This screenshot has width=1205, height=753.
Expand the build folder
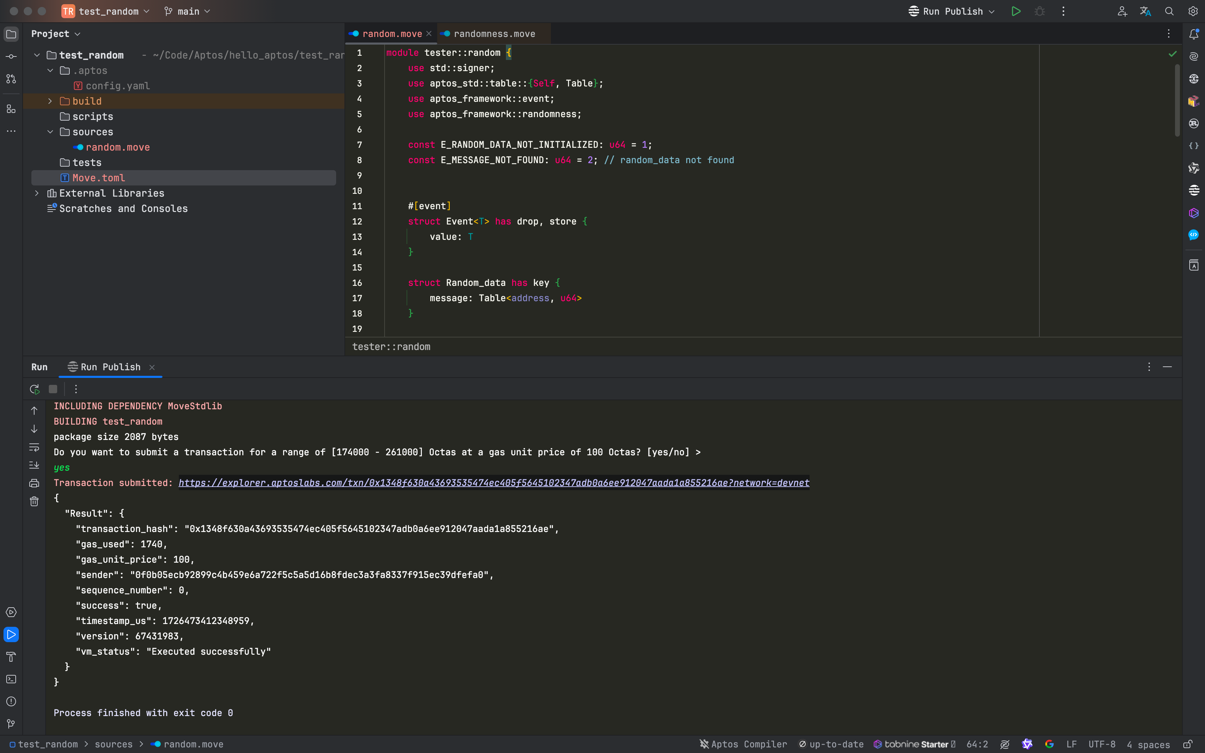pos(50,101)
